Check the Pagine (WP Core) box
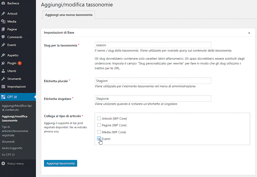This screenshot has height=177, width=257. click(99, 125)
